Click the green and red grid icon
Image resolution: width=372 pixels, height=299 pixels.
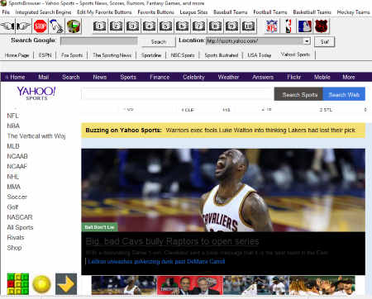point(18,284)
